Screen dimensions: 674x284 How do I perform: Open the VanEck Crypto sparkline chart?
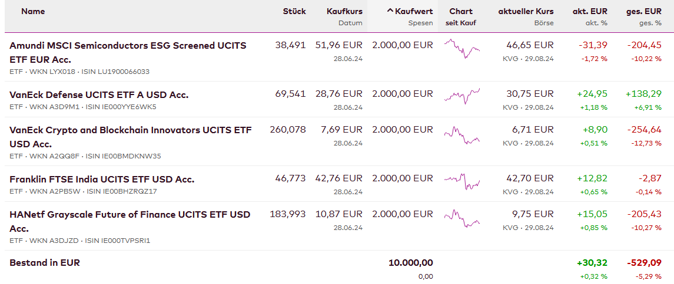click(461, 134)
